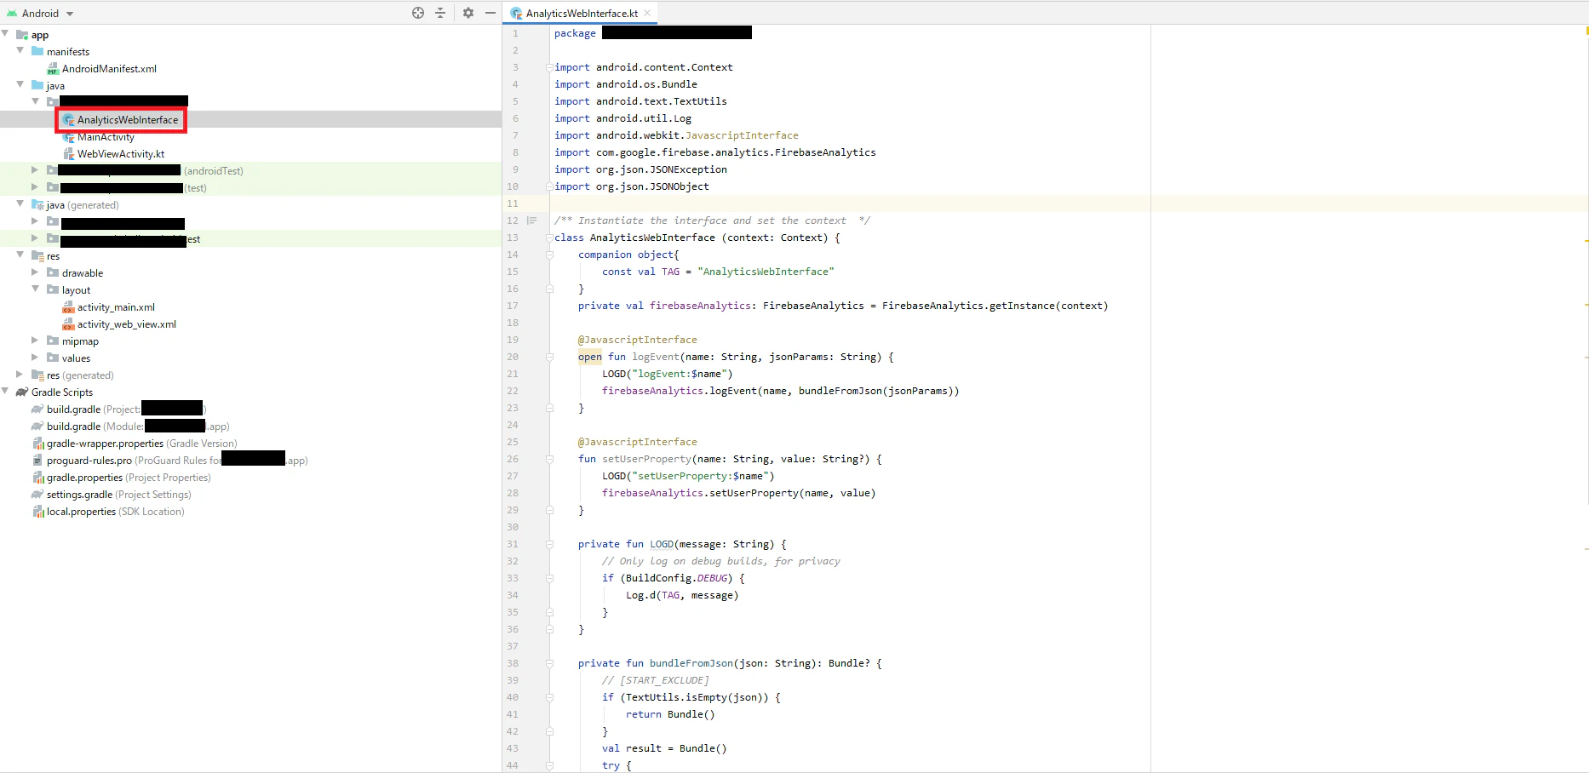Fold the imports block at line 3
Viewport: 1589px width, 773px height.
pos(549,67)
